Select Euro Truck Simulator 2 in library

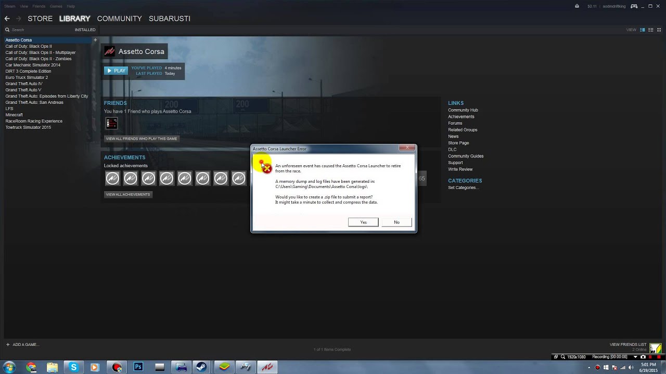pyautogui.click(x=27, y=77)
